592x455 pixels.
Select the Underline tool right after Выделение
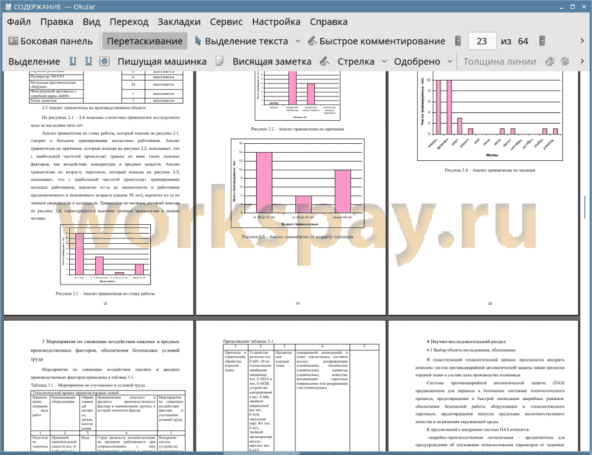pyautogui.click(x=73, y=62)
